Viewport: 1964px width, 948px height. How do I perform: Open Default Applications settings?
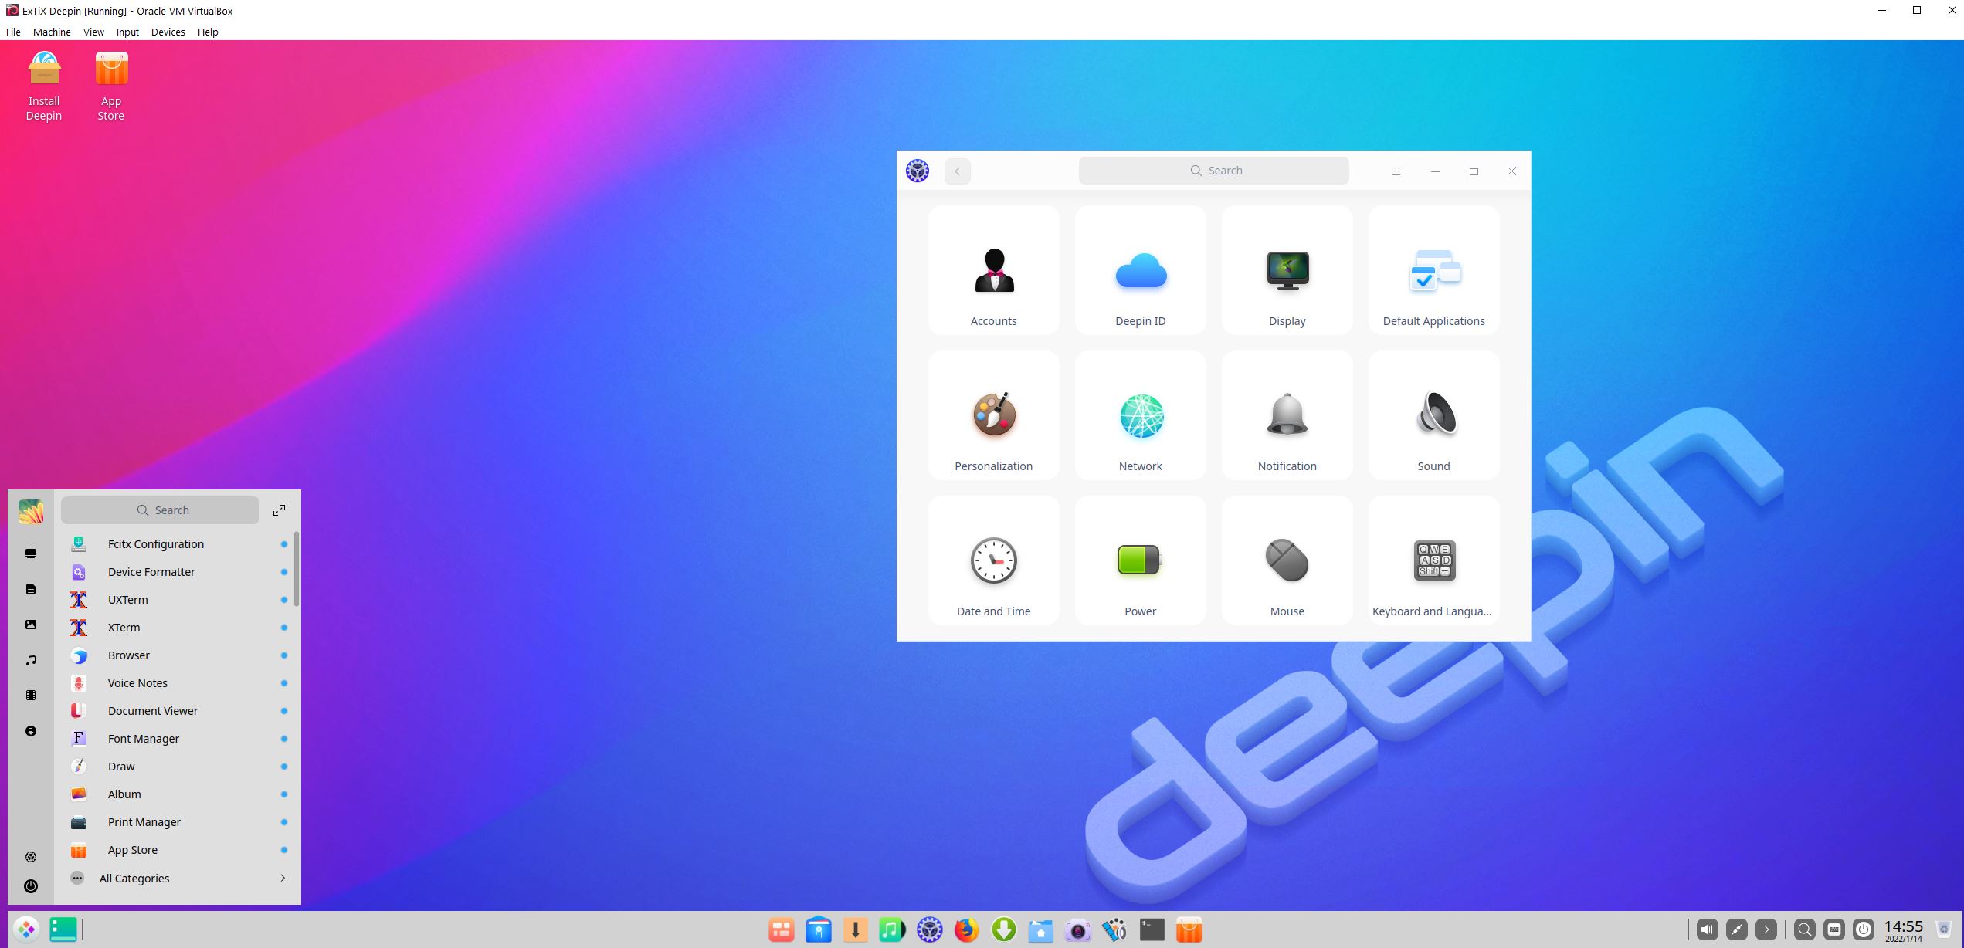(1433, 270)
